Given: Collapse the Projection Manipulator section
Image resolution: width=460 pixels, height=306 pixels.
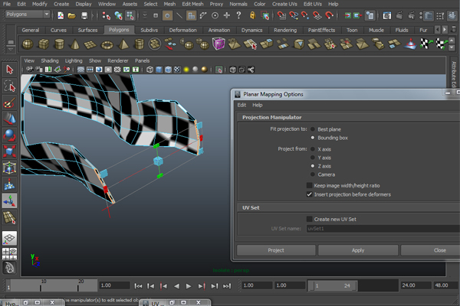Looking at the screenshot, I should [x=271, y=117].
